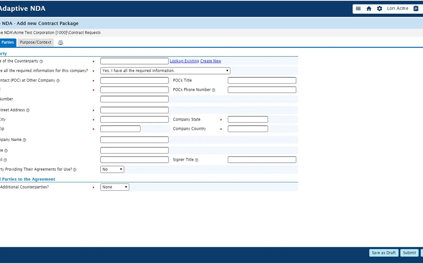The width and height of the screenshot is (423, 264).
Task: Focus the Company State input field
Action: 248,119
